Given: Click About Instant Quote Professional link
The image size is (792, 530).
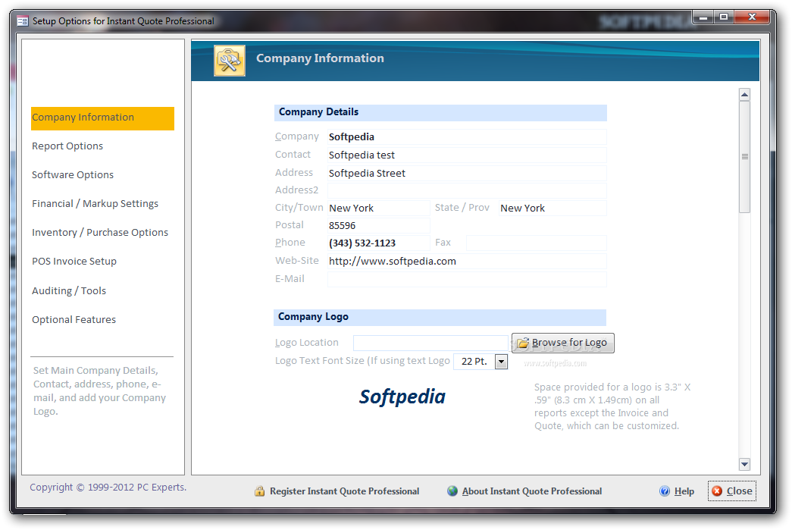Looking at the screenshot, I should point(532,491).
